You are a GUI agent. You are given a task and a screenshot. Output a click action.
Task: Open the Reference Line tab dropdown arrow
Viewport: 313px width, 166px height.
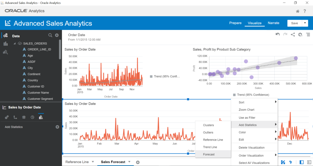pyautogui.click(x=93, y=162)
